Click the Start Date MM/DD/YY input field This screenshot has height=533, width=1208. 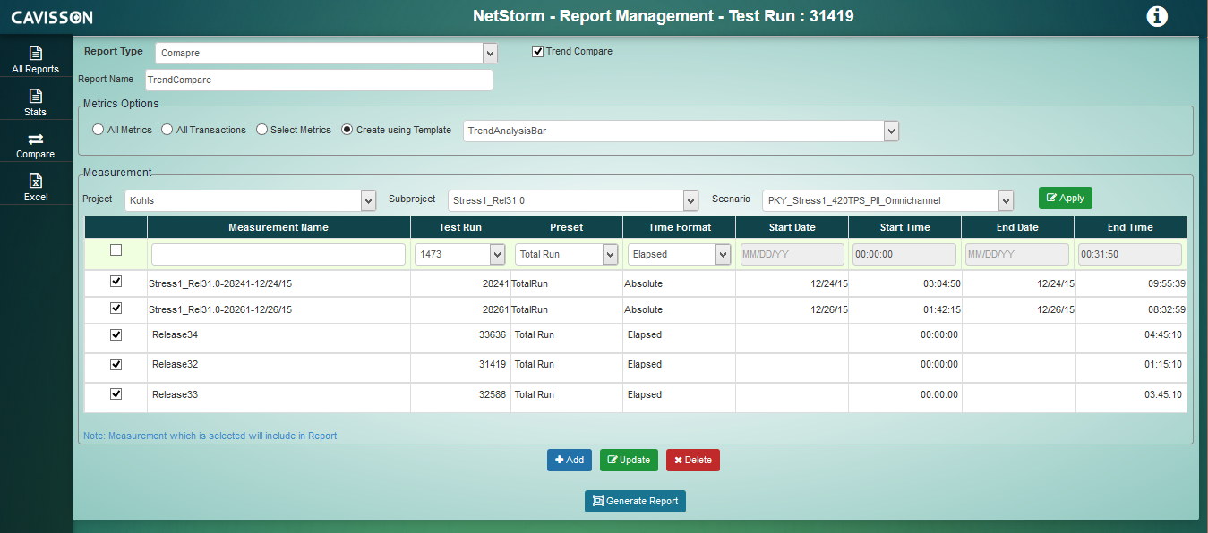(x=792, y=254)
